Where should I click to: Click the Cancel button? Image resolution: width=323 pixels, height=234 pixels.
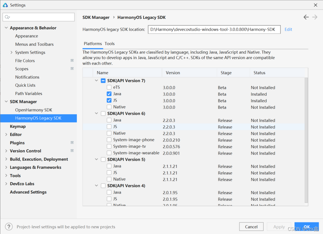251,227
